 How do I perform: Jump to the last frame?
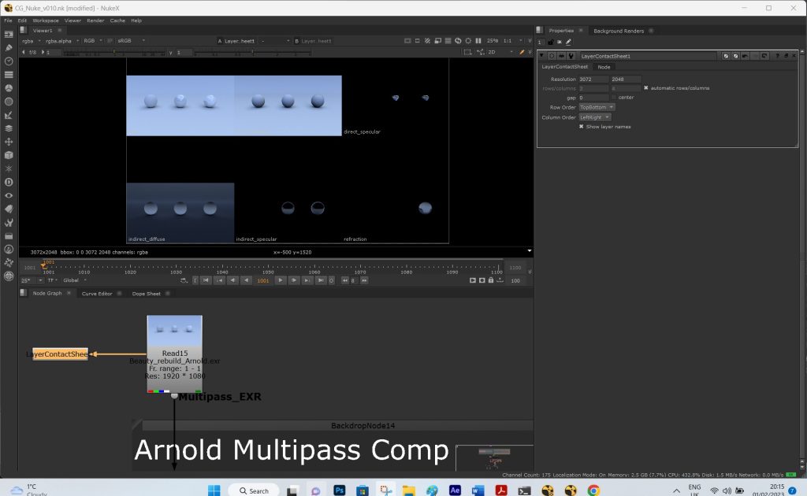(x=321, y=280)
